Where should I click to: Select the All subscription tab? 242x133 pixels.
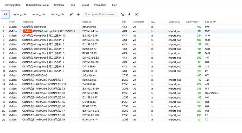click(x=5, y=14)
